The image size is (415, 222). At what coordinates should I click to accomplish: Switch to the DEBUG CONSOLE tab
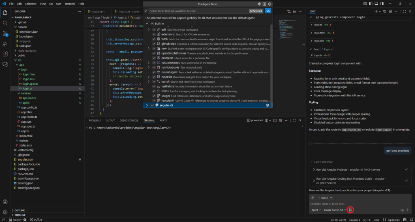(x=129, y=121)
